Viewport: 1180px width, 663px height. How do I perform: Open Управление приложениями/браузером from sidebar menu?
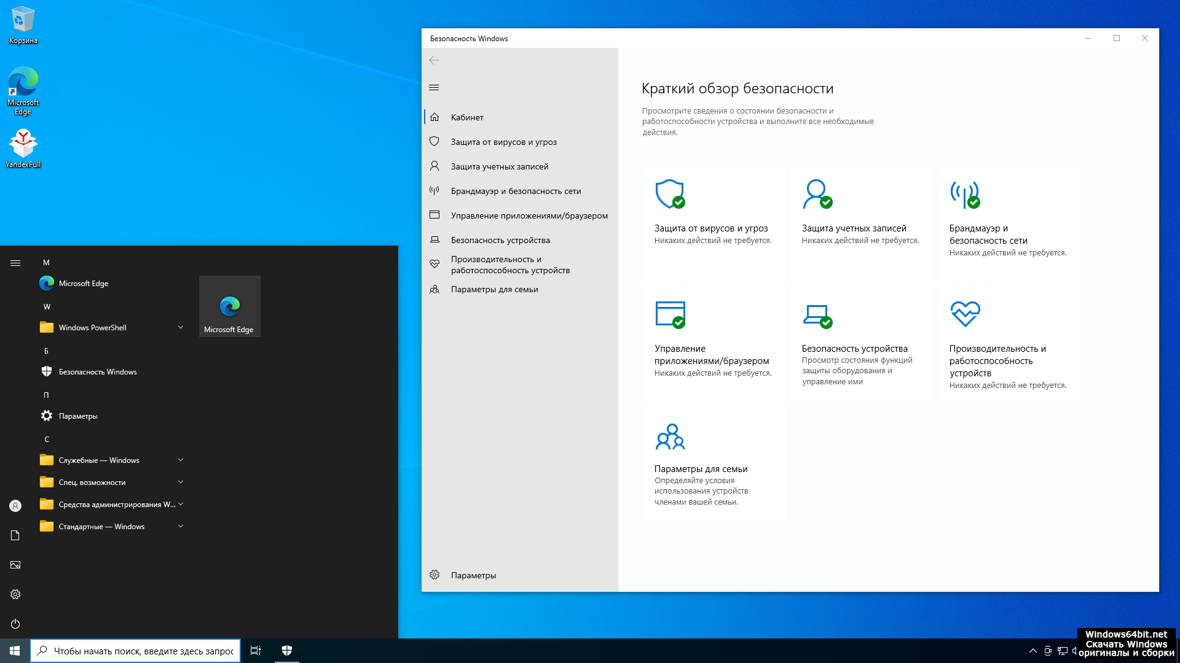click(x=529, y=215)
